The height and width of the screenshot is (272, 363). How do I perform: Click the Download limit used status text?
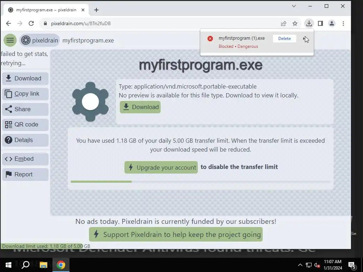[46, 246]
